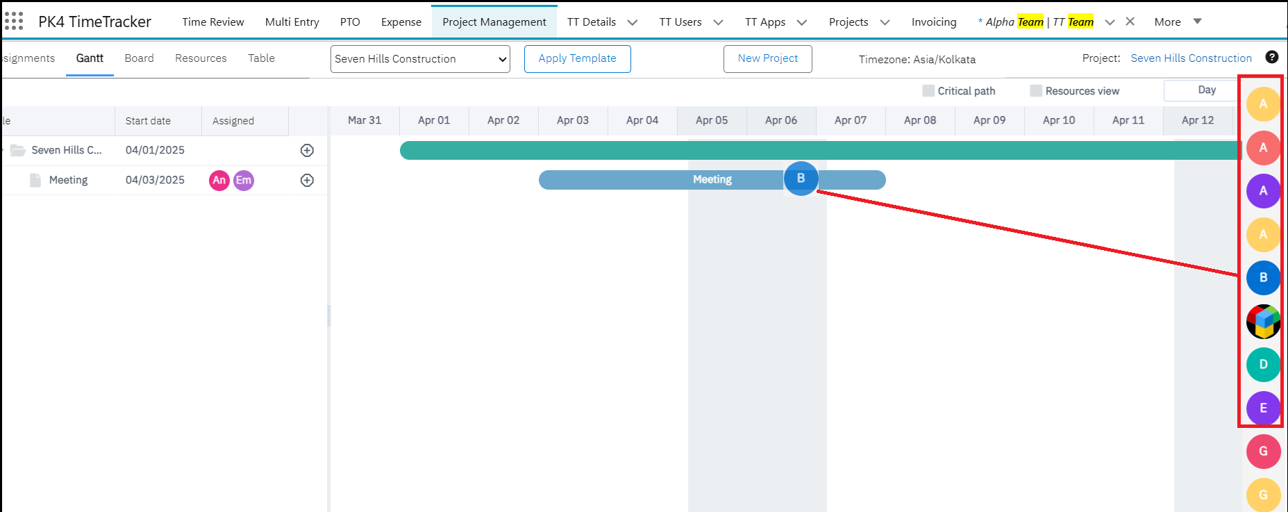Viewport: 1288px width, 512px height.
Task: Click the teal Seven Hills project Gantt bar
Action: point(821,150)
